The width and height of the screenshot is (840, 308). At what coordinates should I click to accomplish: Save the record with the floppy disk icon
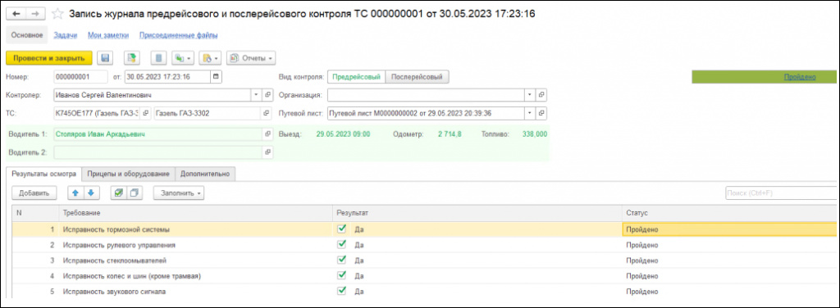tap(105, 57)
